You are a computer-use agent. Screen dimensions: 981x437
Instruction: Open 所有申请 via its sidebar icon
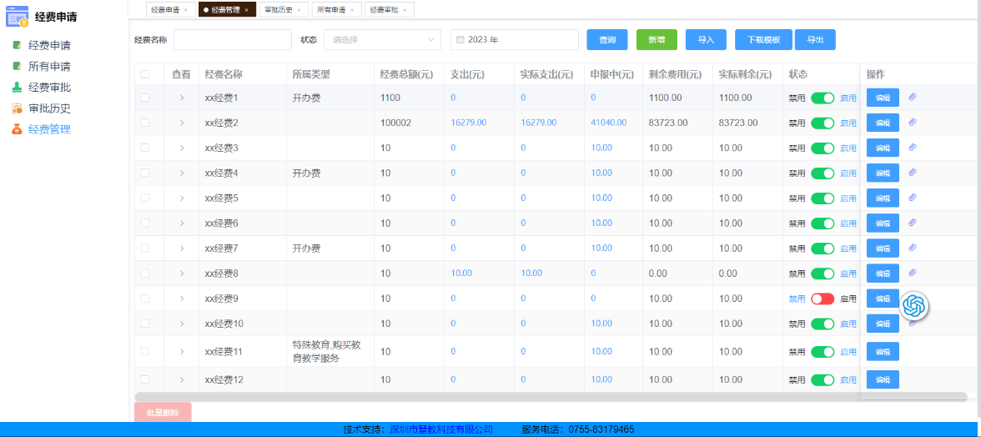tap(17, 66)
